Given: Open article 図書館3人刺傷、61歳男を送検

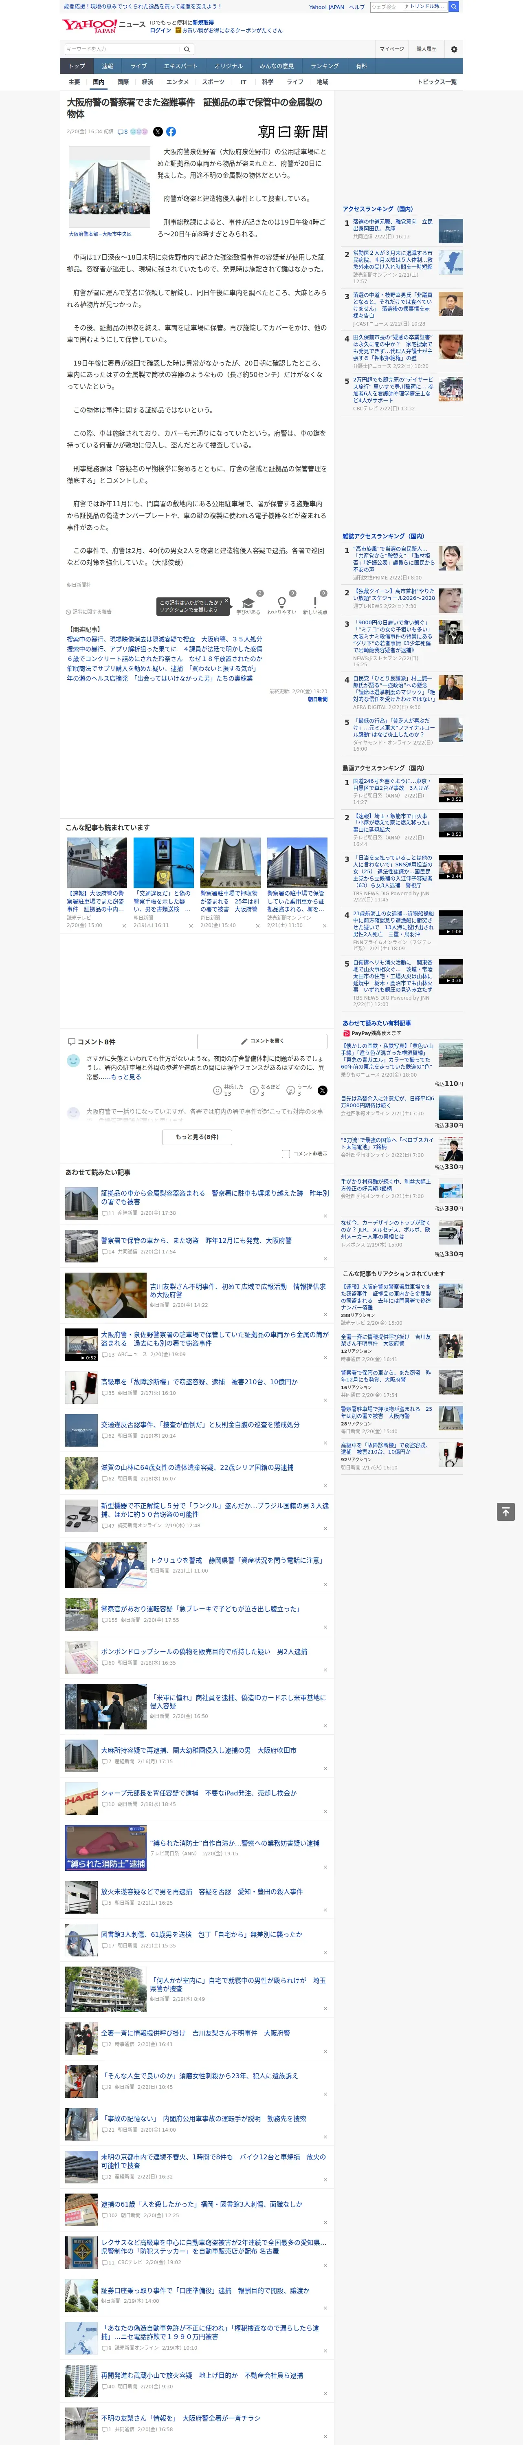Looking at the screenshot, I should pos(201,1934).
